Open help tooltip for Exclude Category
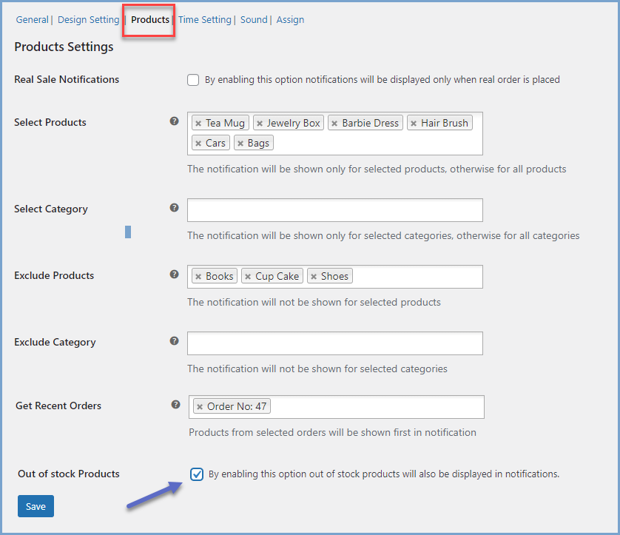 (x=174, y=341)
